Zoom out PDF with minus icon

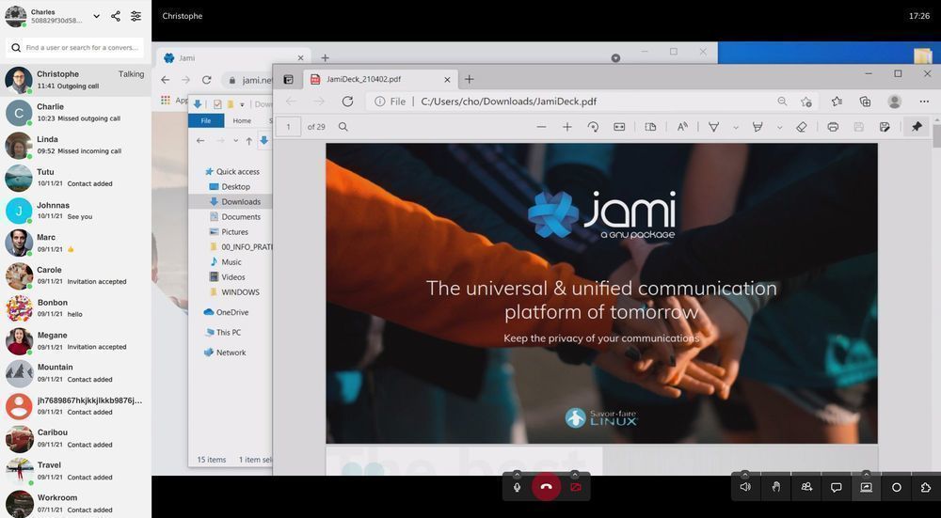click(x=541, y=127)
